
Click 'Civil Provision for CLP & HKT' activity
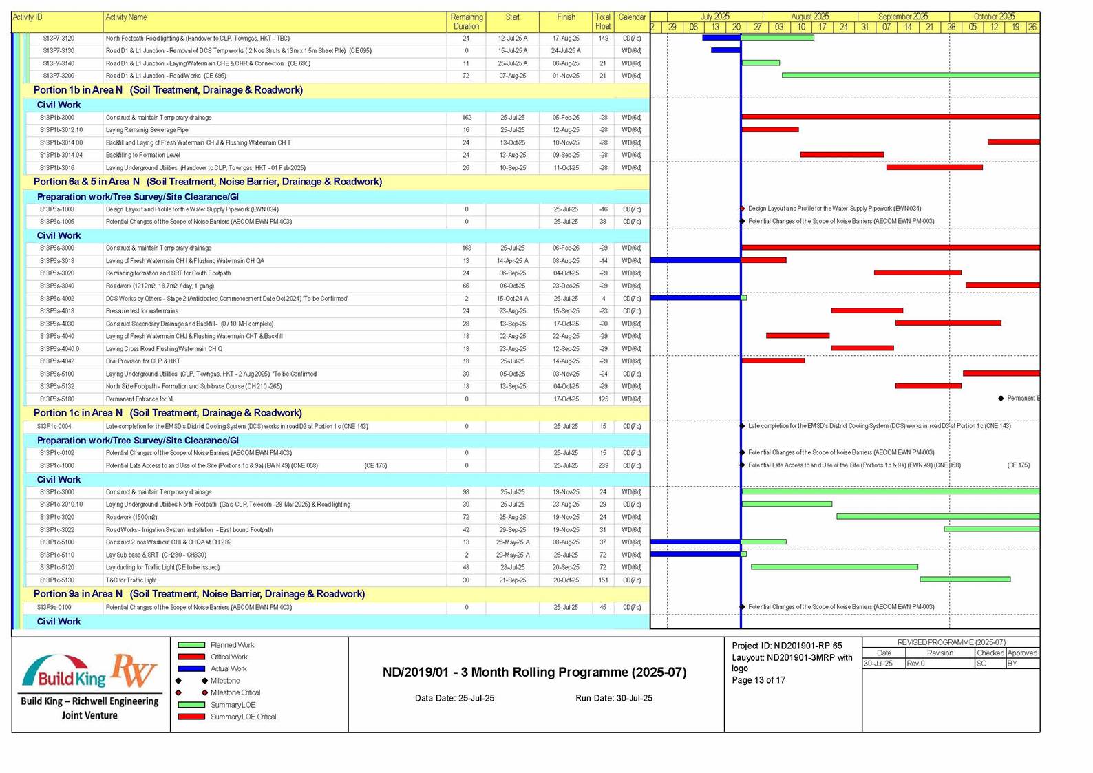[x=143, y=361]
